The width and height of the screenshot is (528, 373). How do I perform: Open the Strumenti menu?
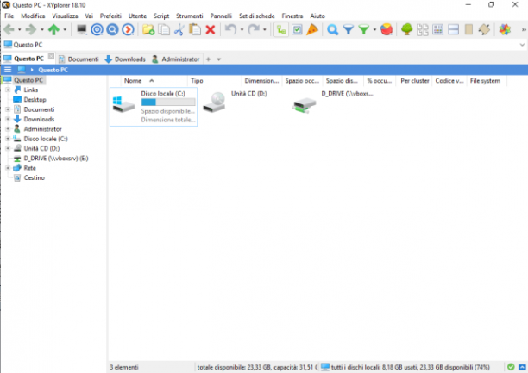pos(190,16)
